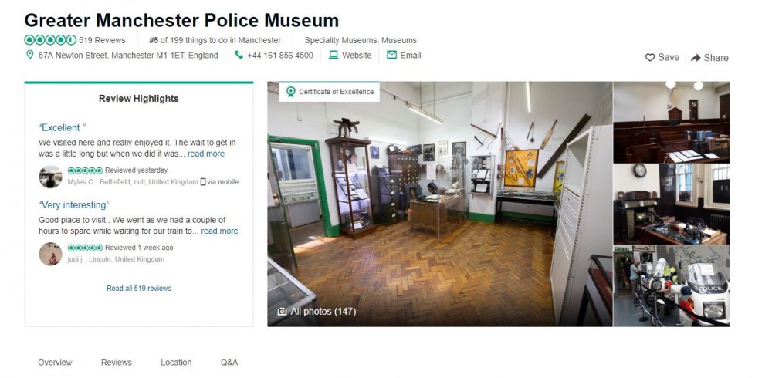Click the Share arrow icon
Image resolution: width=772 pixels, height=378 pixels.
pyautogui.click(x=696, y=58)
